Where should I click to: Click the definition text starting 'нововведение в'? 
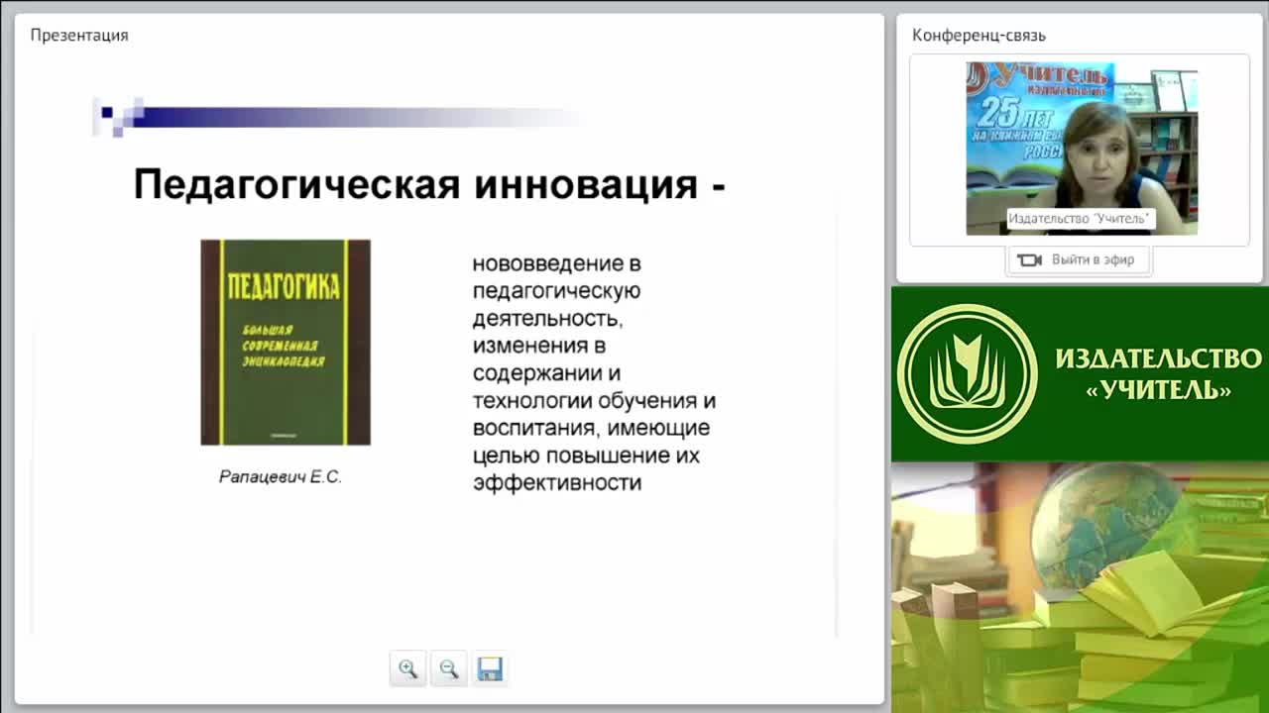tap(594, 373)
